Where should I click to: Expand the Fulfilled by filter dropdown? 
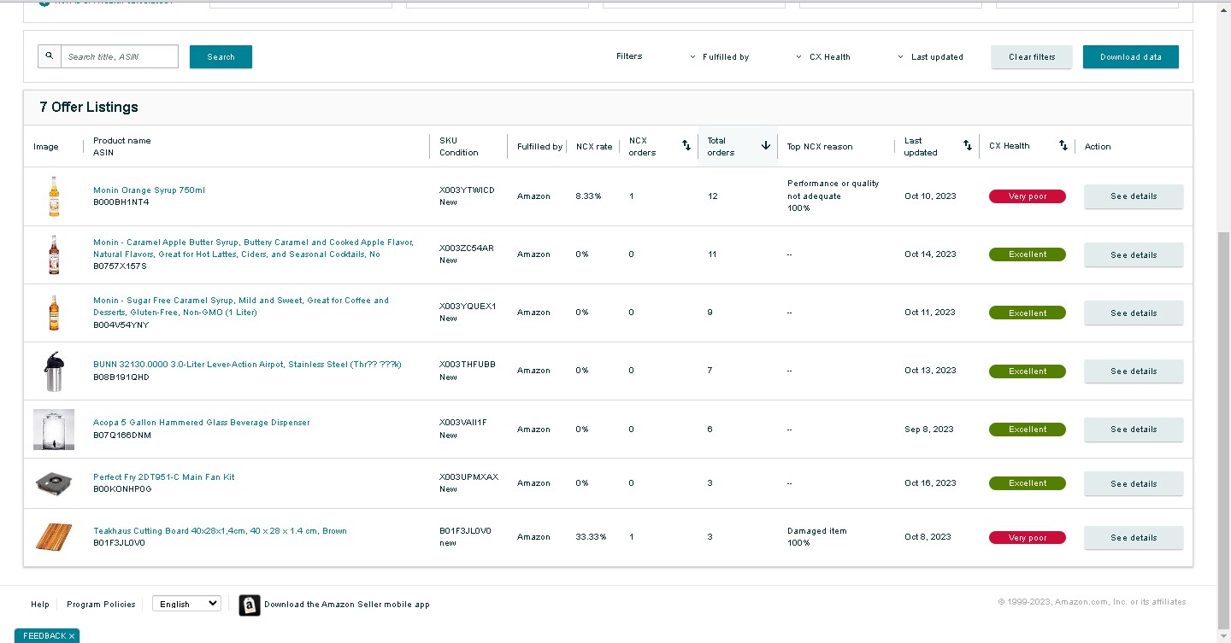[x=719, y=57]
